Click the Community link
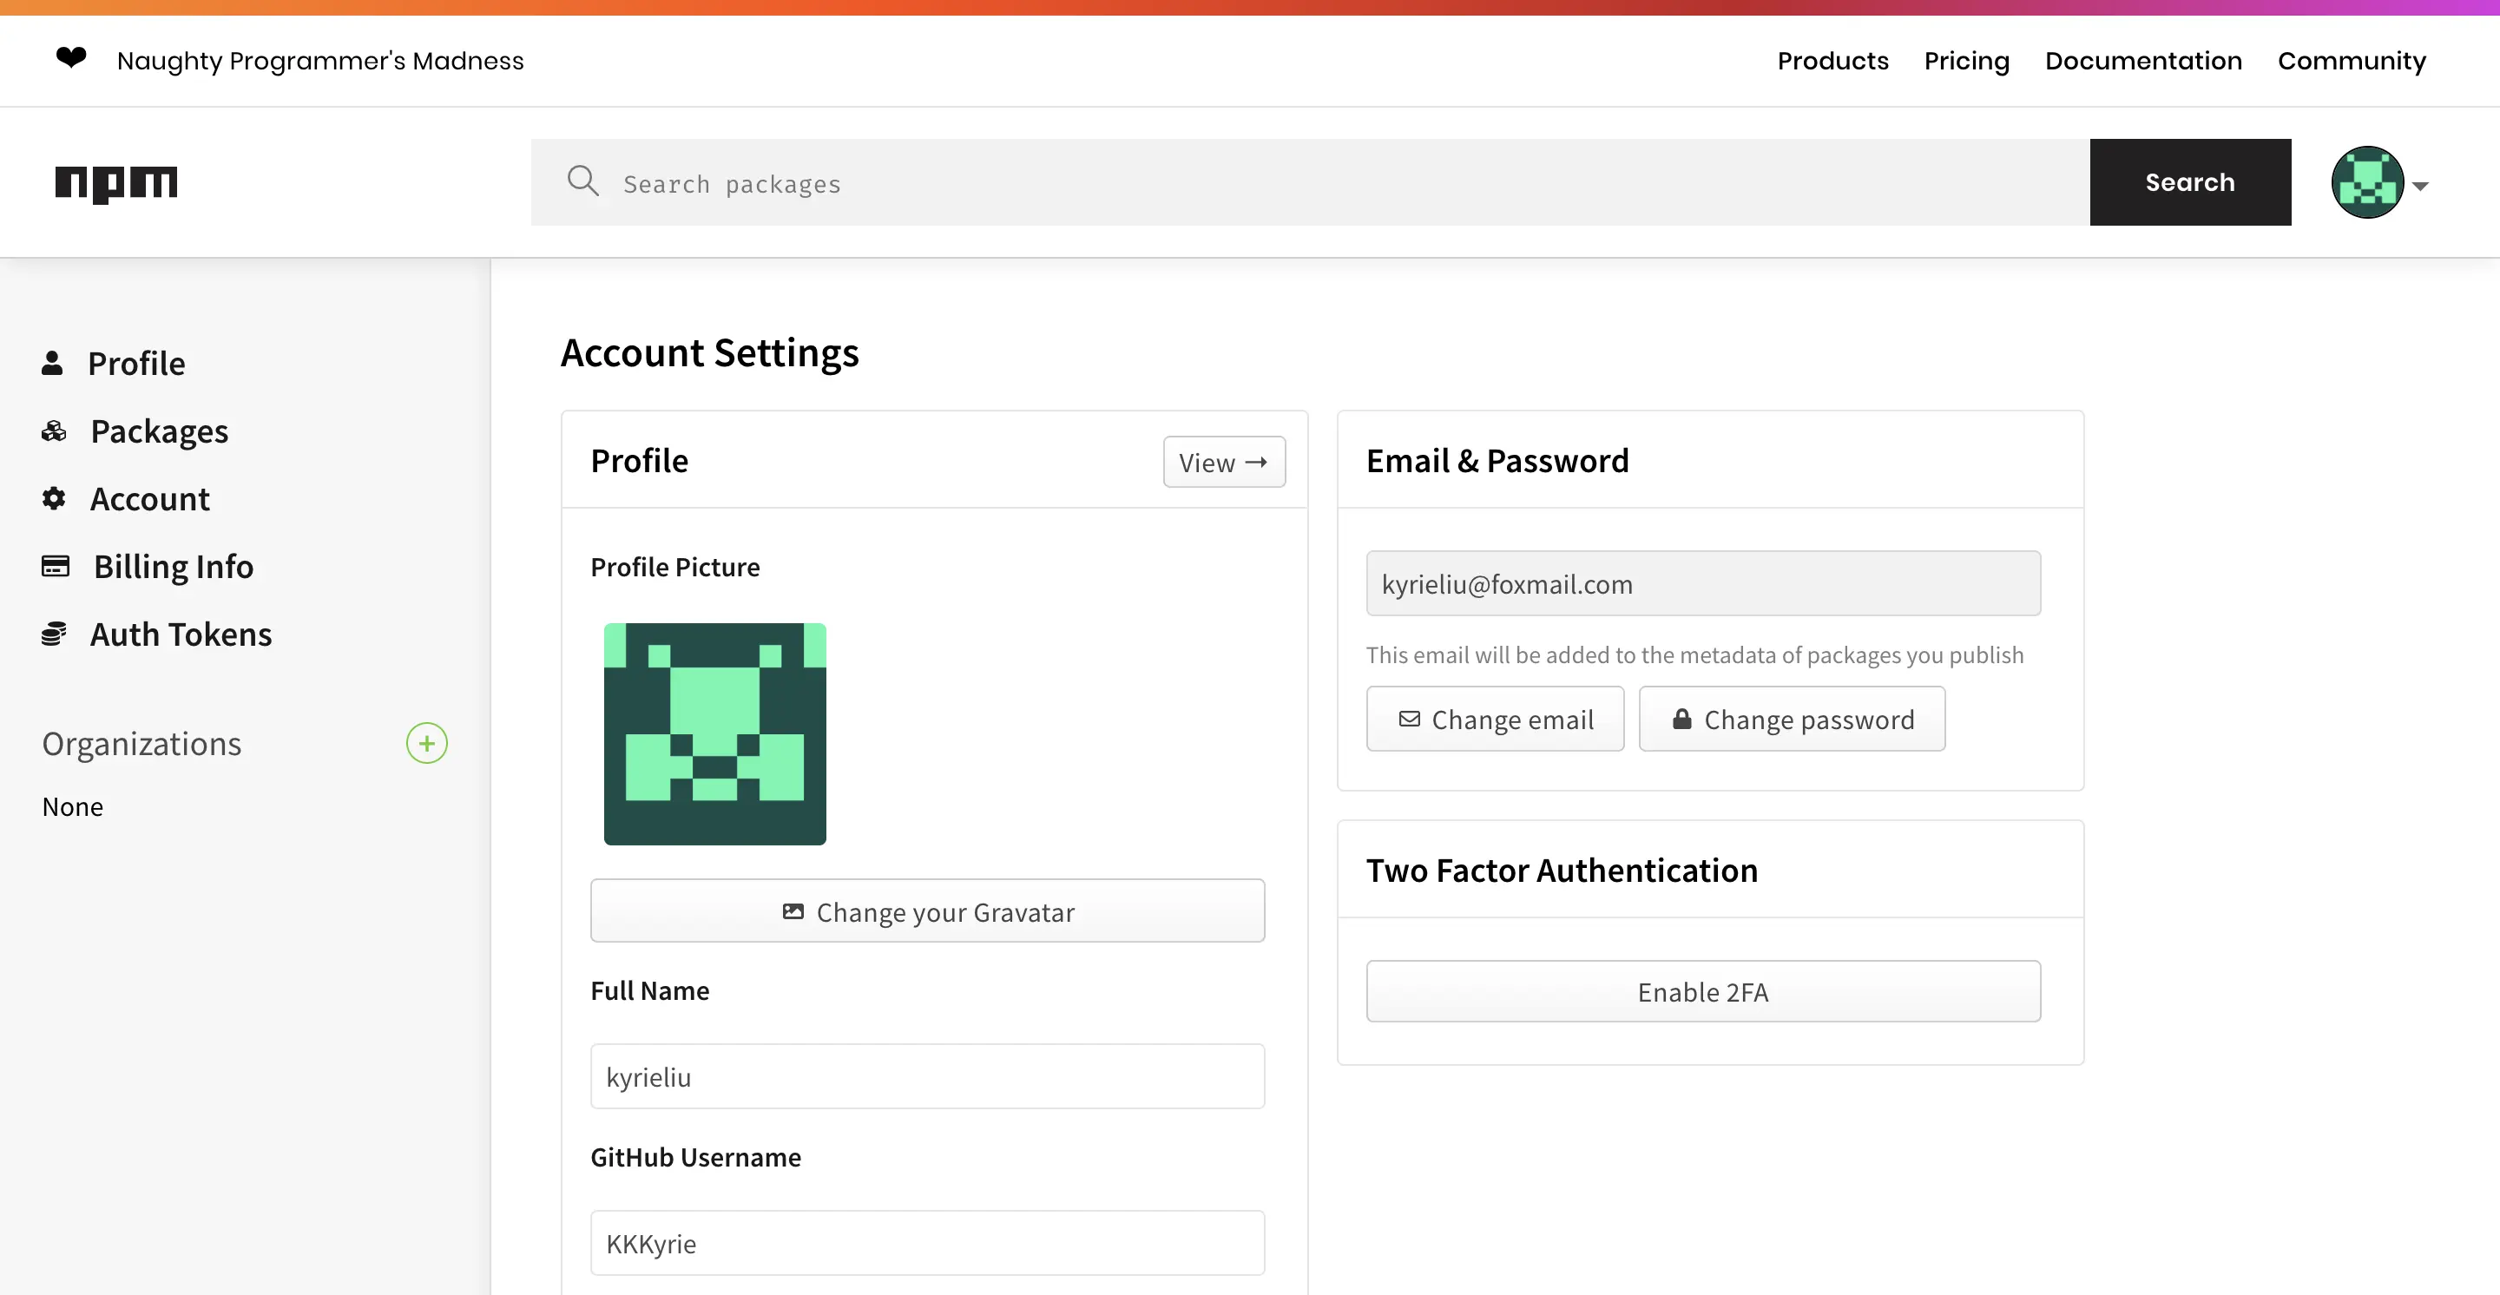This screenshot has height=1295, width=2500. pos(2352,60)
